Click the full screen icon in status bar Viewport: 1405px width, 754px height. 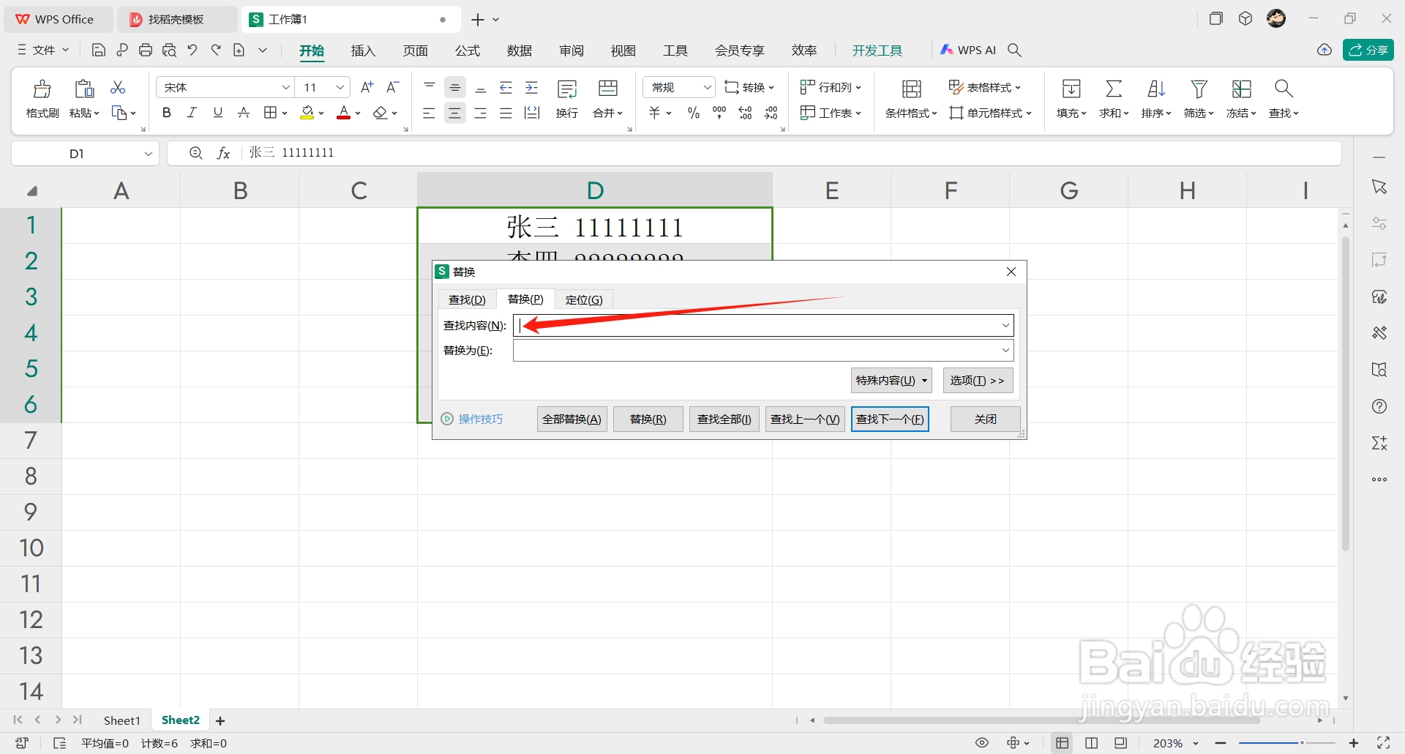pyautogui.click(x=1384, y=743)
